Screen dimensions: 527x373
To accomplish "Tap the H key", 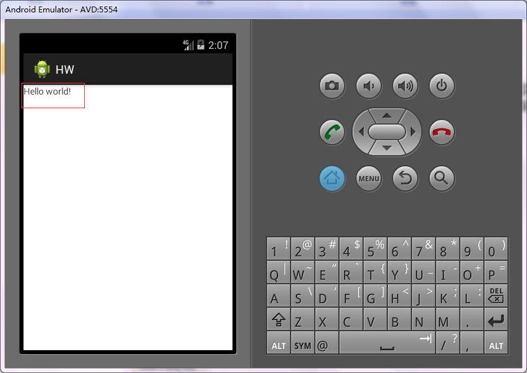I will coord(399,295).
